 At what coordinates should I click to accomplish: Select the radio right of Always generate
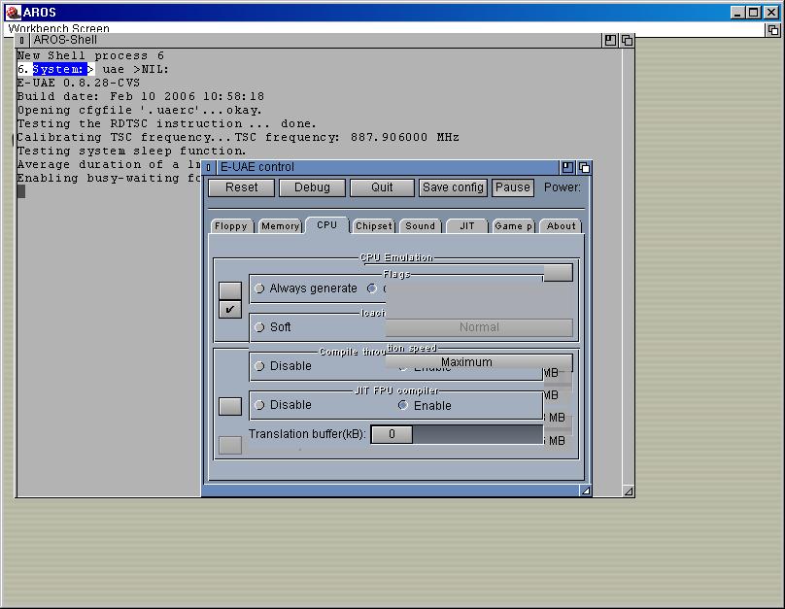tap(372, 288)
